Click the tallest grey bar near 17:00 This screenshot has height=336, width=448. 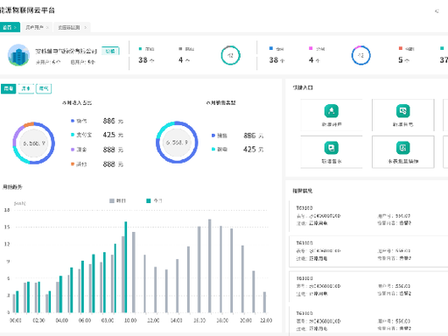209,266
